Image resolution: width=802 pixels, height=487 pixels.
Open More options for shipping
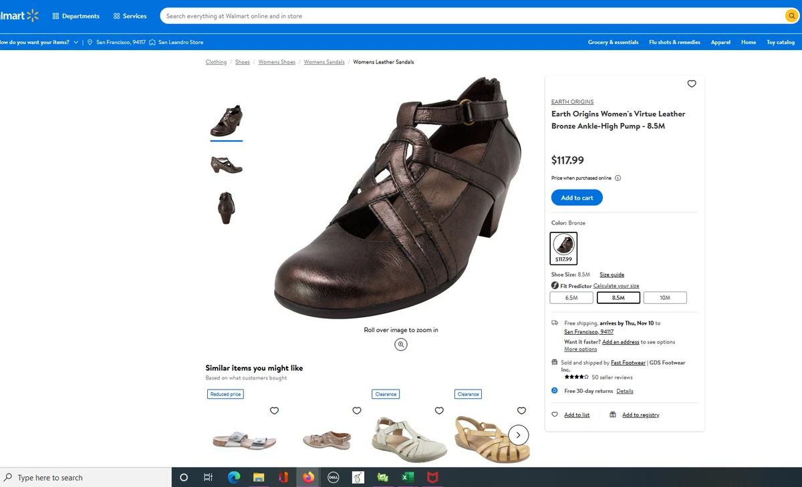click(581, 349)
